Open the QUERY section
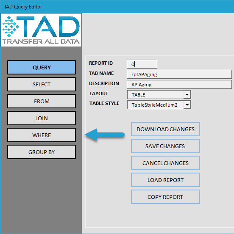 tap(42, 67)
